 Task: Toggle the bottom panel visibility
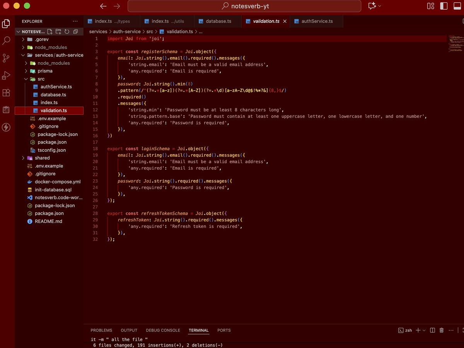[457, 6]
